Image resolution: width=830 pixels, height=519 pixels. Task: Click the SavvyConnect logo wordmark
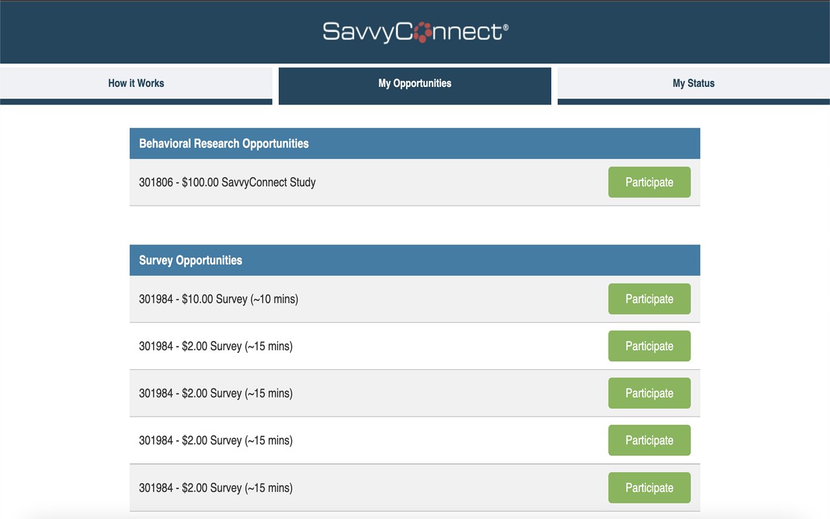415,32
